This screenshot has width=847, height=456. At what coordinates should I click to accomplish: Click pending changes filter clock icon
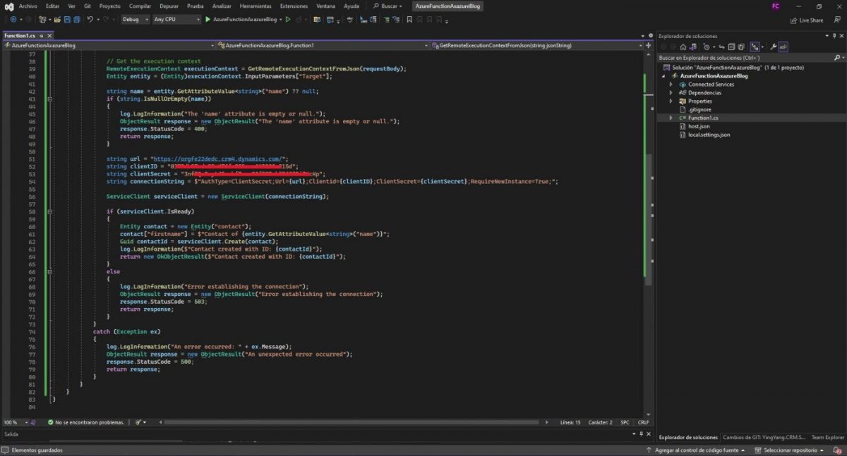[x=707, y=47]
